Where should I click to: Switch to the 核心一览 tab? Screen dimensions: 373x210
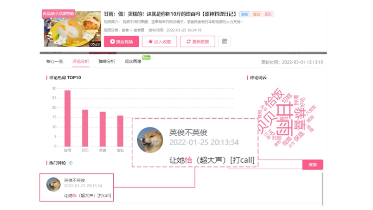[54, 61]
